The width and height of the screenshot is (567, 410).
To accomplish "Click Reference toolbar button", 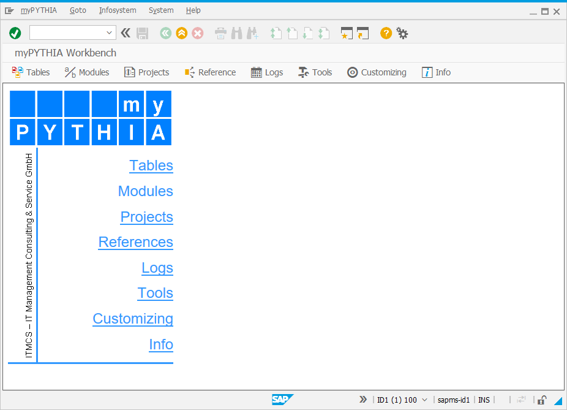I will click(x=210, y=72).
